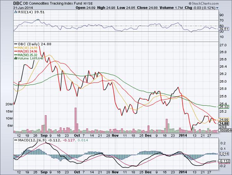Click the RSI(14) indicator icon

(x=16, y=12)
